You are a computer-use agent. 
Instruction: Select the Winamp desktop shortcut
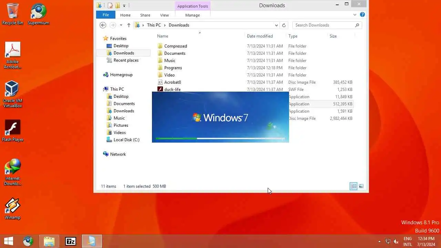(x=13, y=208)
